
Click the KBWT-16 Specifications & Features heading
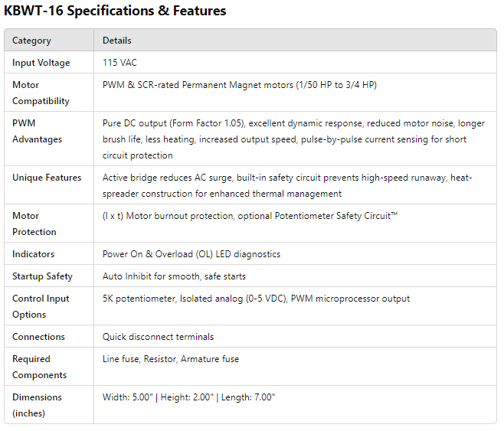click(x=115, y=11)
